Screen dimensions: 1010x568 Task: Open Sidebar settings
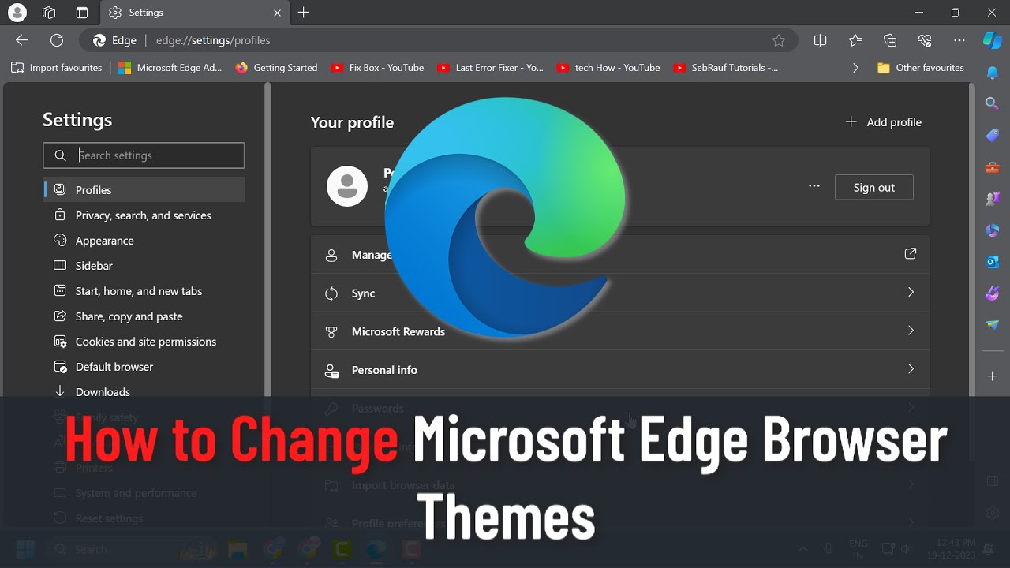(x=144, y=266)
